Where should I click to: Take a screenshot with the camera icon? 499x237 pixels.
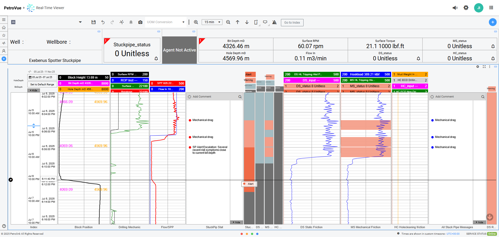pos(140,22)
